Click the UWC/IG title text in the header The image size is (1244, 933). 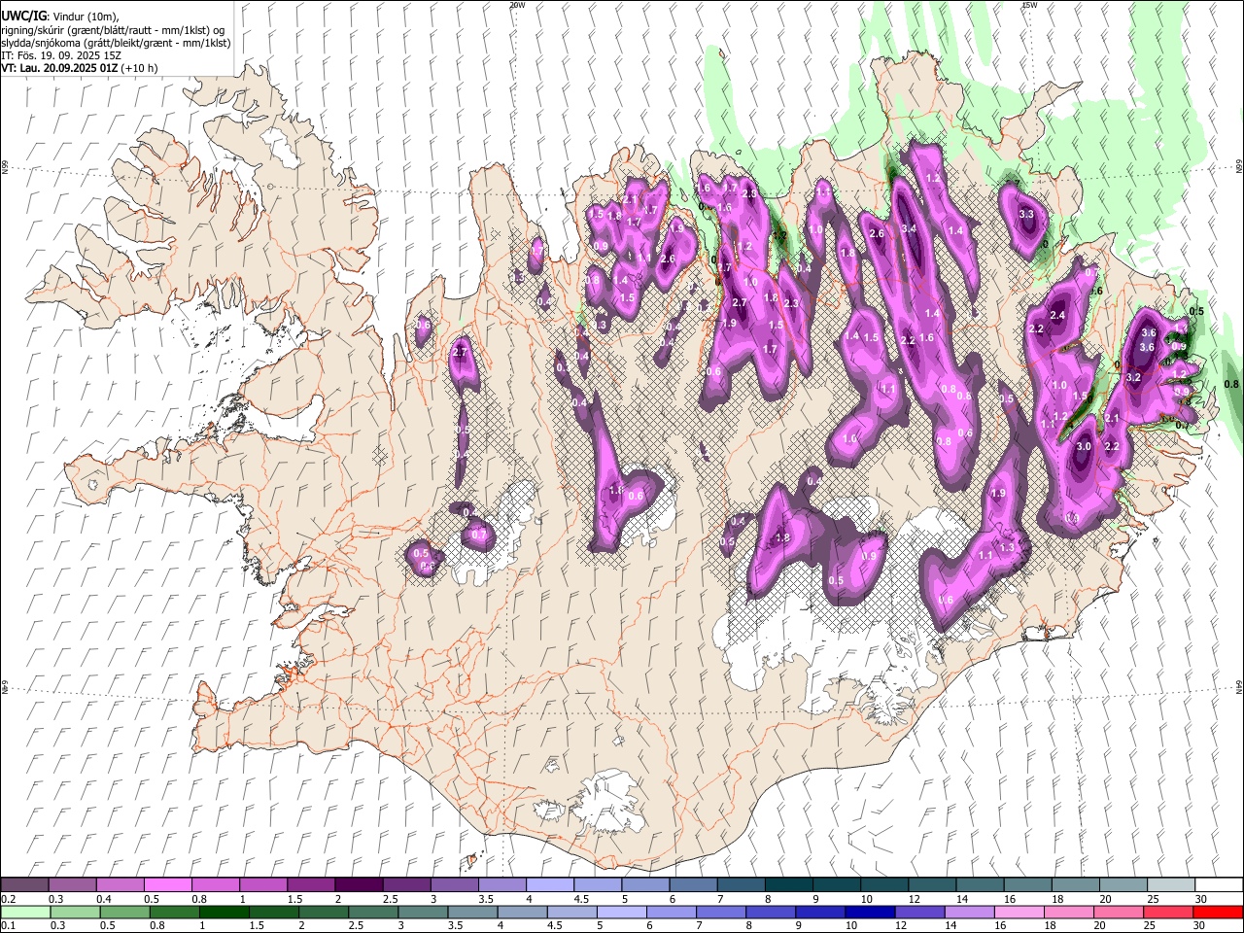tap(22, 17)
